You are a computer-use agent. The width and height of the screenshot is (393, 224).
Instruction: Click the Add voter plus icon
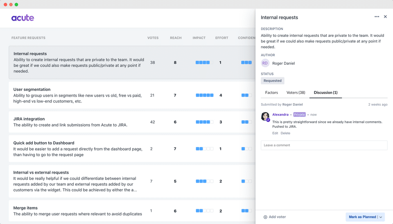pos(265,217)
